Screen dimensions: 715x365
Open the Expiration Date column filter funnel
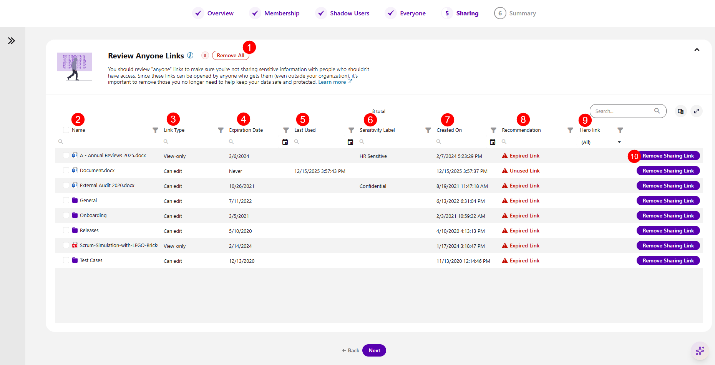click(x=286, y=130)
